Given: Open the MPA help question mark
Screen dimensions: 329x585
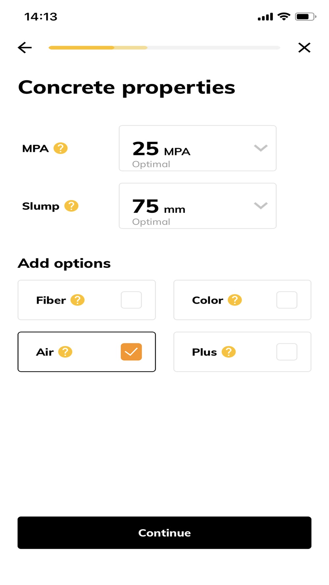Looking at the screenshot, I should (61, 148).
